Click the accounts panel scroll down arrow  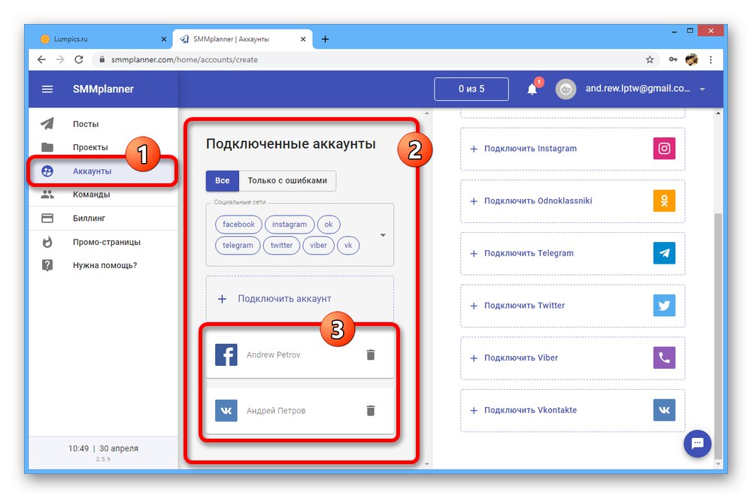pyautogui.click(x=427, y=463)
